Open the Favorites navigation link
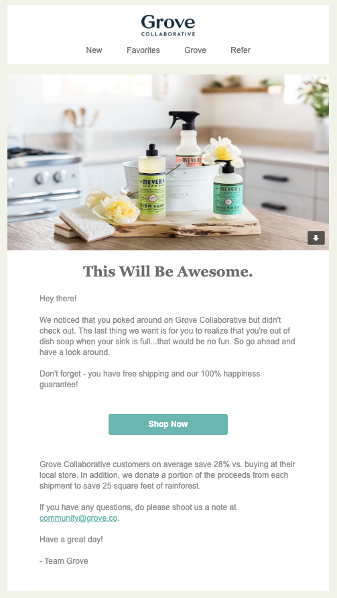This screenshot has width=337, height=598. pos(143,50)
